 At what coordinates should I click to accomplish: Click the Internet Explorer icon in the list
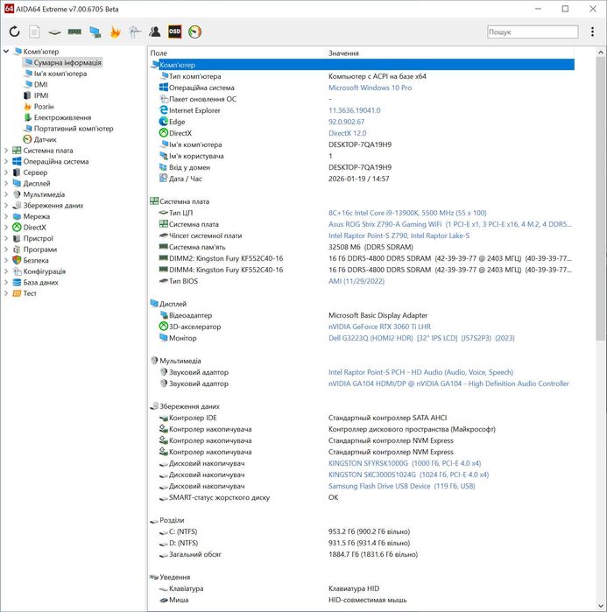pyautogui.click(x=164, y=110)
